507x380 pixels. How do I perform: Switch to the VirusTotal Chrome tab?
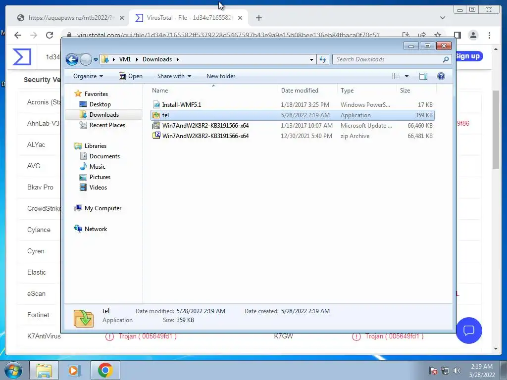click(x=189, y=18)
